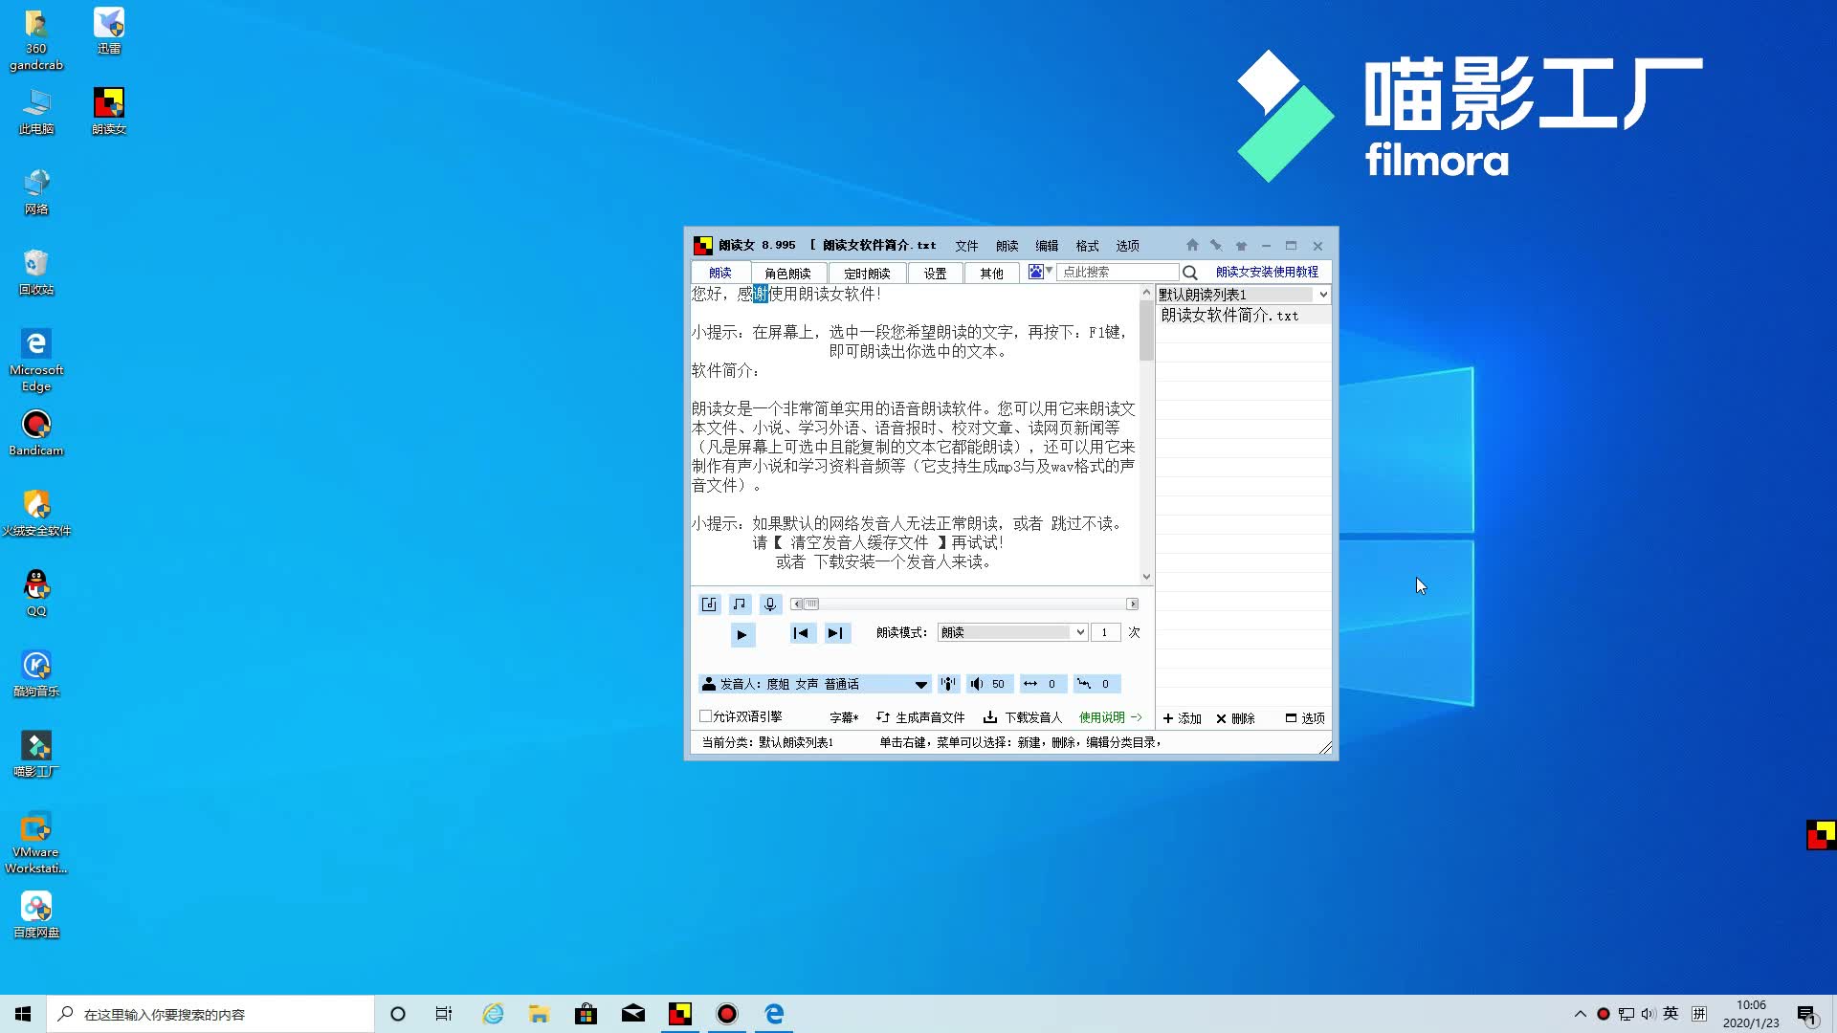Click the voice tuning icon next to 发音人
The image size is (1837, 1033).
coord(948,684)
